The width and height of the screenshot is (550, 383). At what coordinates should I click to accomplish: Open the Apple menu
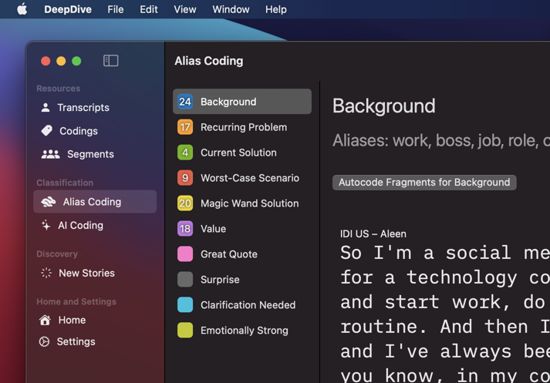coord(22,9)
